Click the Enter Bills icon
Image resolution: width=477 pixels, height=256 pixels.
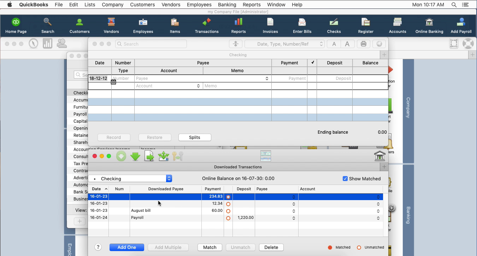302,25
